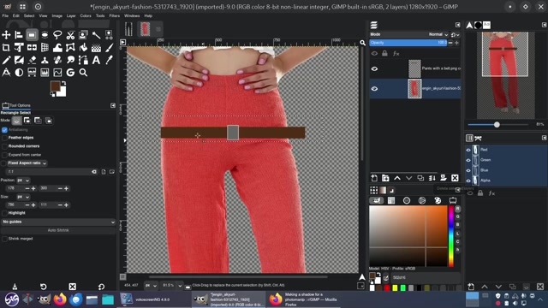Toggle Antialiasing checkbox

[4, 130]
